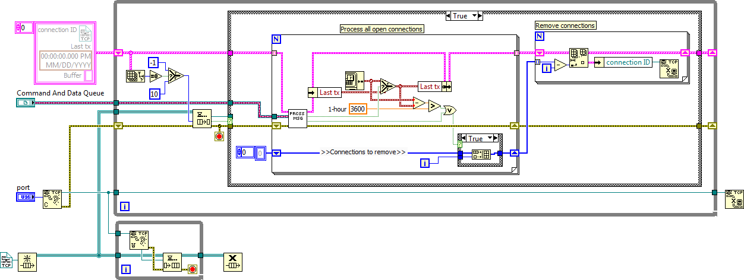Click TCP Close icon outside main loop, far right
This screenshot has height=280, width=744.
click(734, 200)
